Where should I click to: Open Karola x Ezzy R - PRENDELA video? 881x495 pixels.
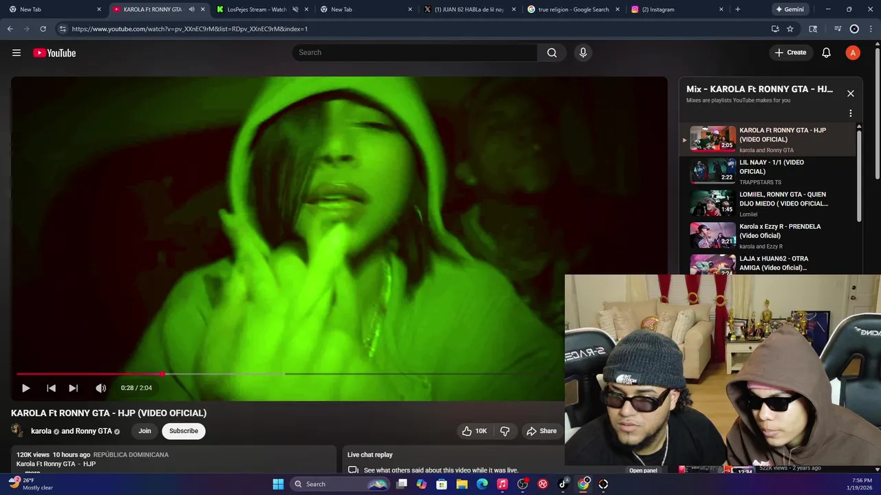click(x=772, y=236)
